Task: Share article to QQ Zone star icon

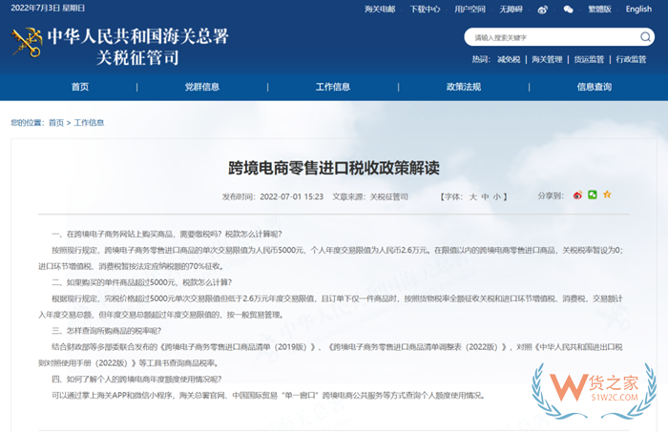Action: point(607,195)
